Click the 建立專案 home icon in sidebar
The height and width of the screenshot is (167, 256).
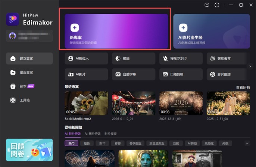[x=13, y=58]
